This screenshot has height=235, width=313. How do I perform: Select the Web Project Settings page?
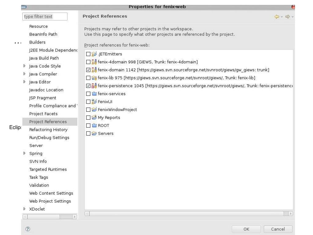pyautogui.click(x=50, y=201)
